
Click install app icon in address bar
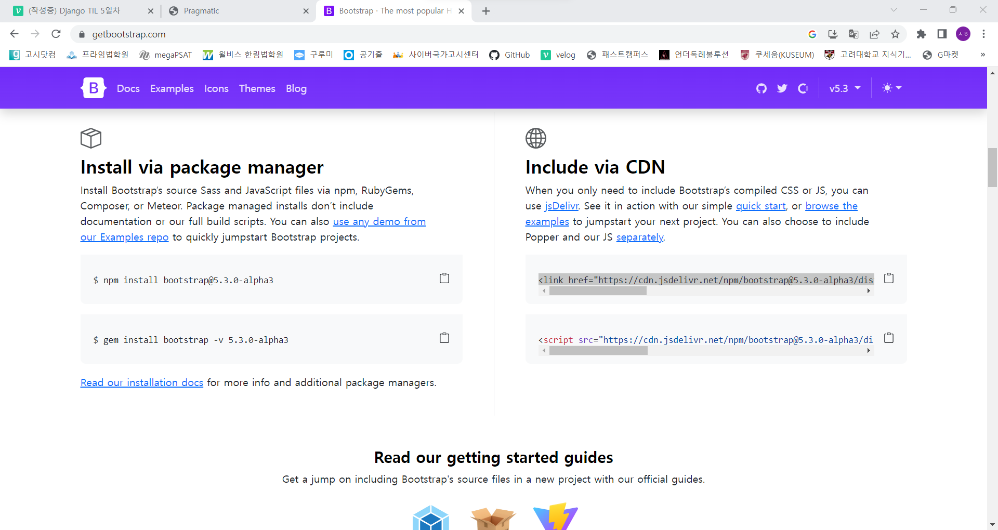pyautogui.click(x=833, y=34)
